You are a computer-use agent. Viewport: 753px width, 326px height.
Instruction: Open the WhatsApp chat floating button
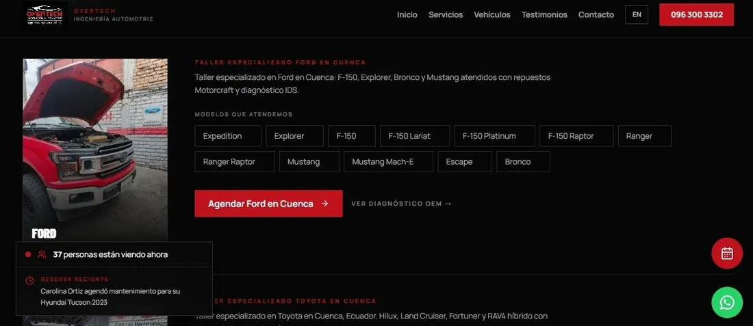coord(726,303)
